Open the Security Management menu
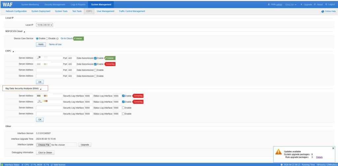 pos(55,5)
